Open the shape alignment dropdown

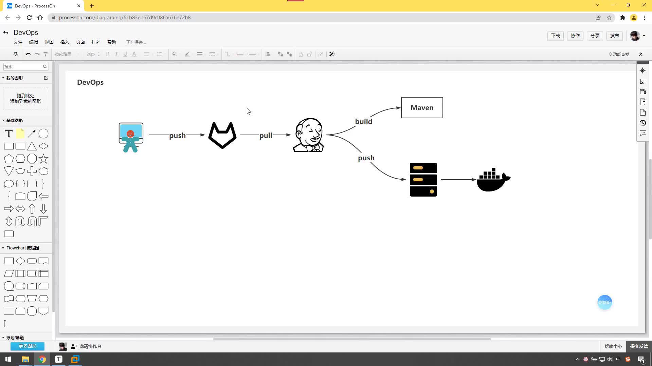268,54
